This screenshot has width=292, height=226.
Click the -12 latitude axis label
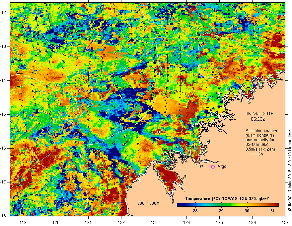click(3, 13)
